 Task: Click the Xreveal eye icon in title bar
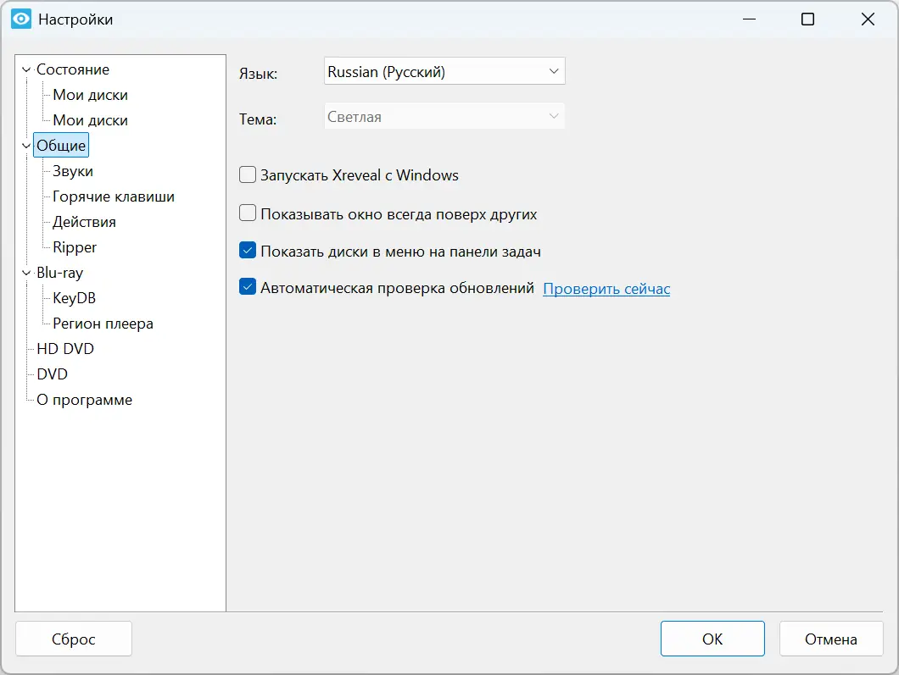(21, 19)
